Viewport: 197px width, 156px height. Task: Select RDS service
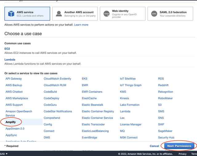pyautogui.click(x=161, y=79)
